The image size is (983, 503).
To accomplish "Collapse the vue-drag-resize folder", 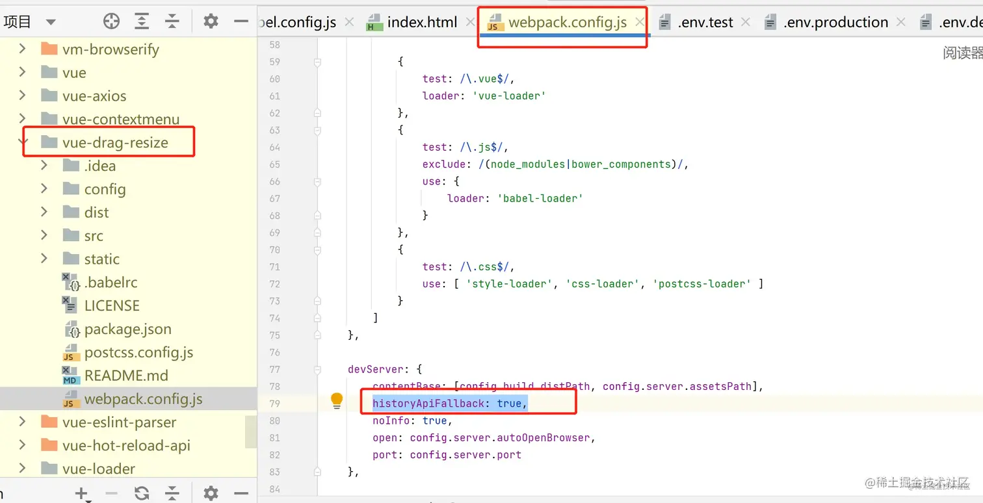I will click(23, 142).
